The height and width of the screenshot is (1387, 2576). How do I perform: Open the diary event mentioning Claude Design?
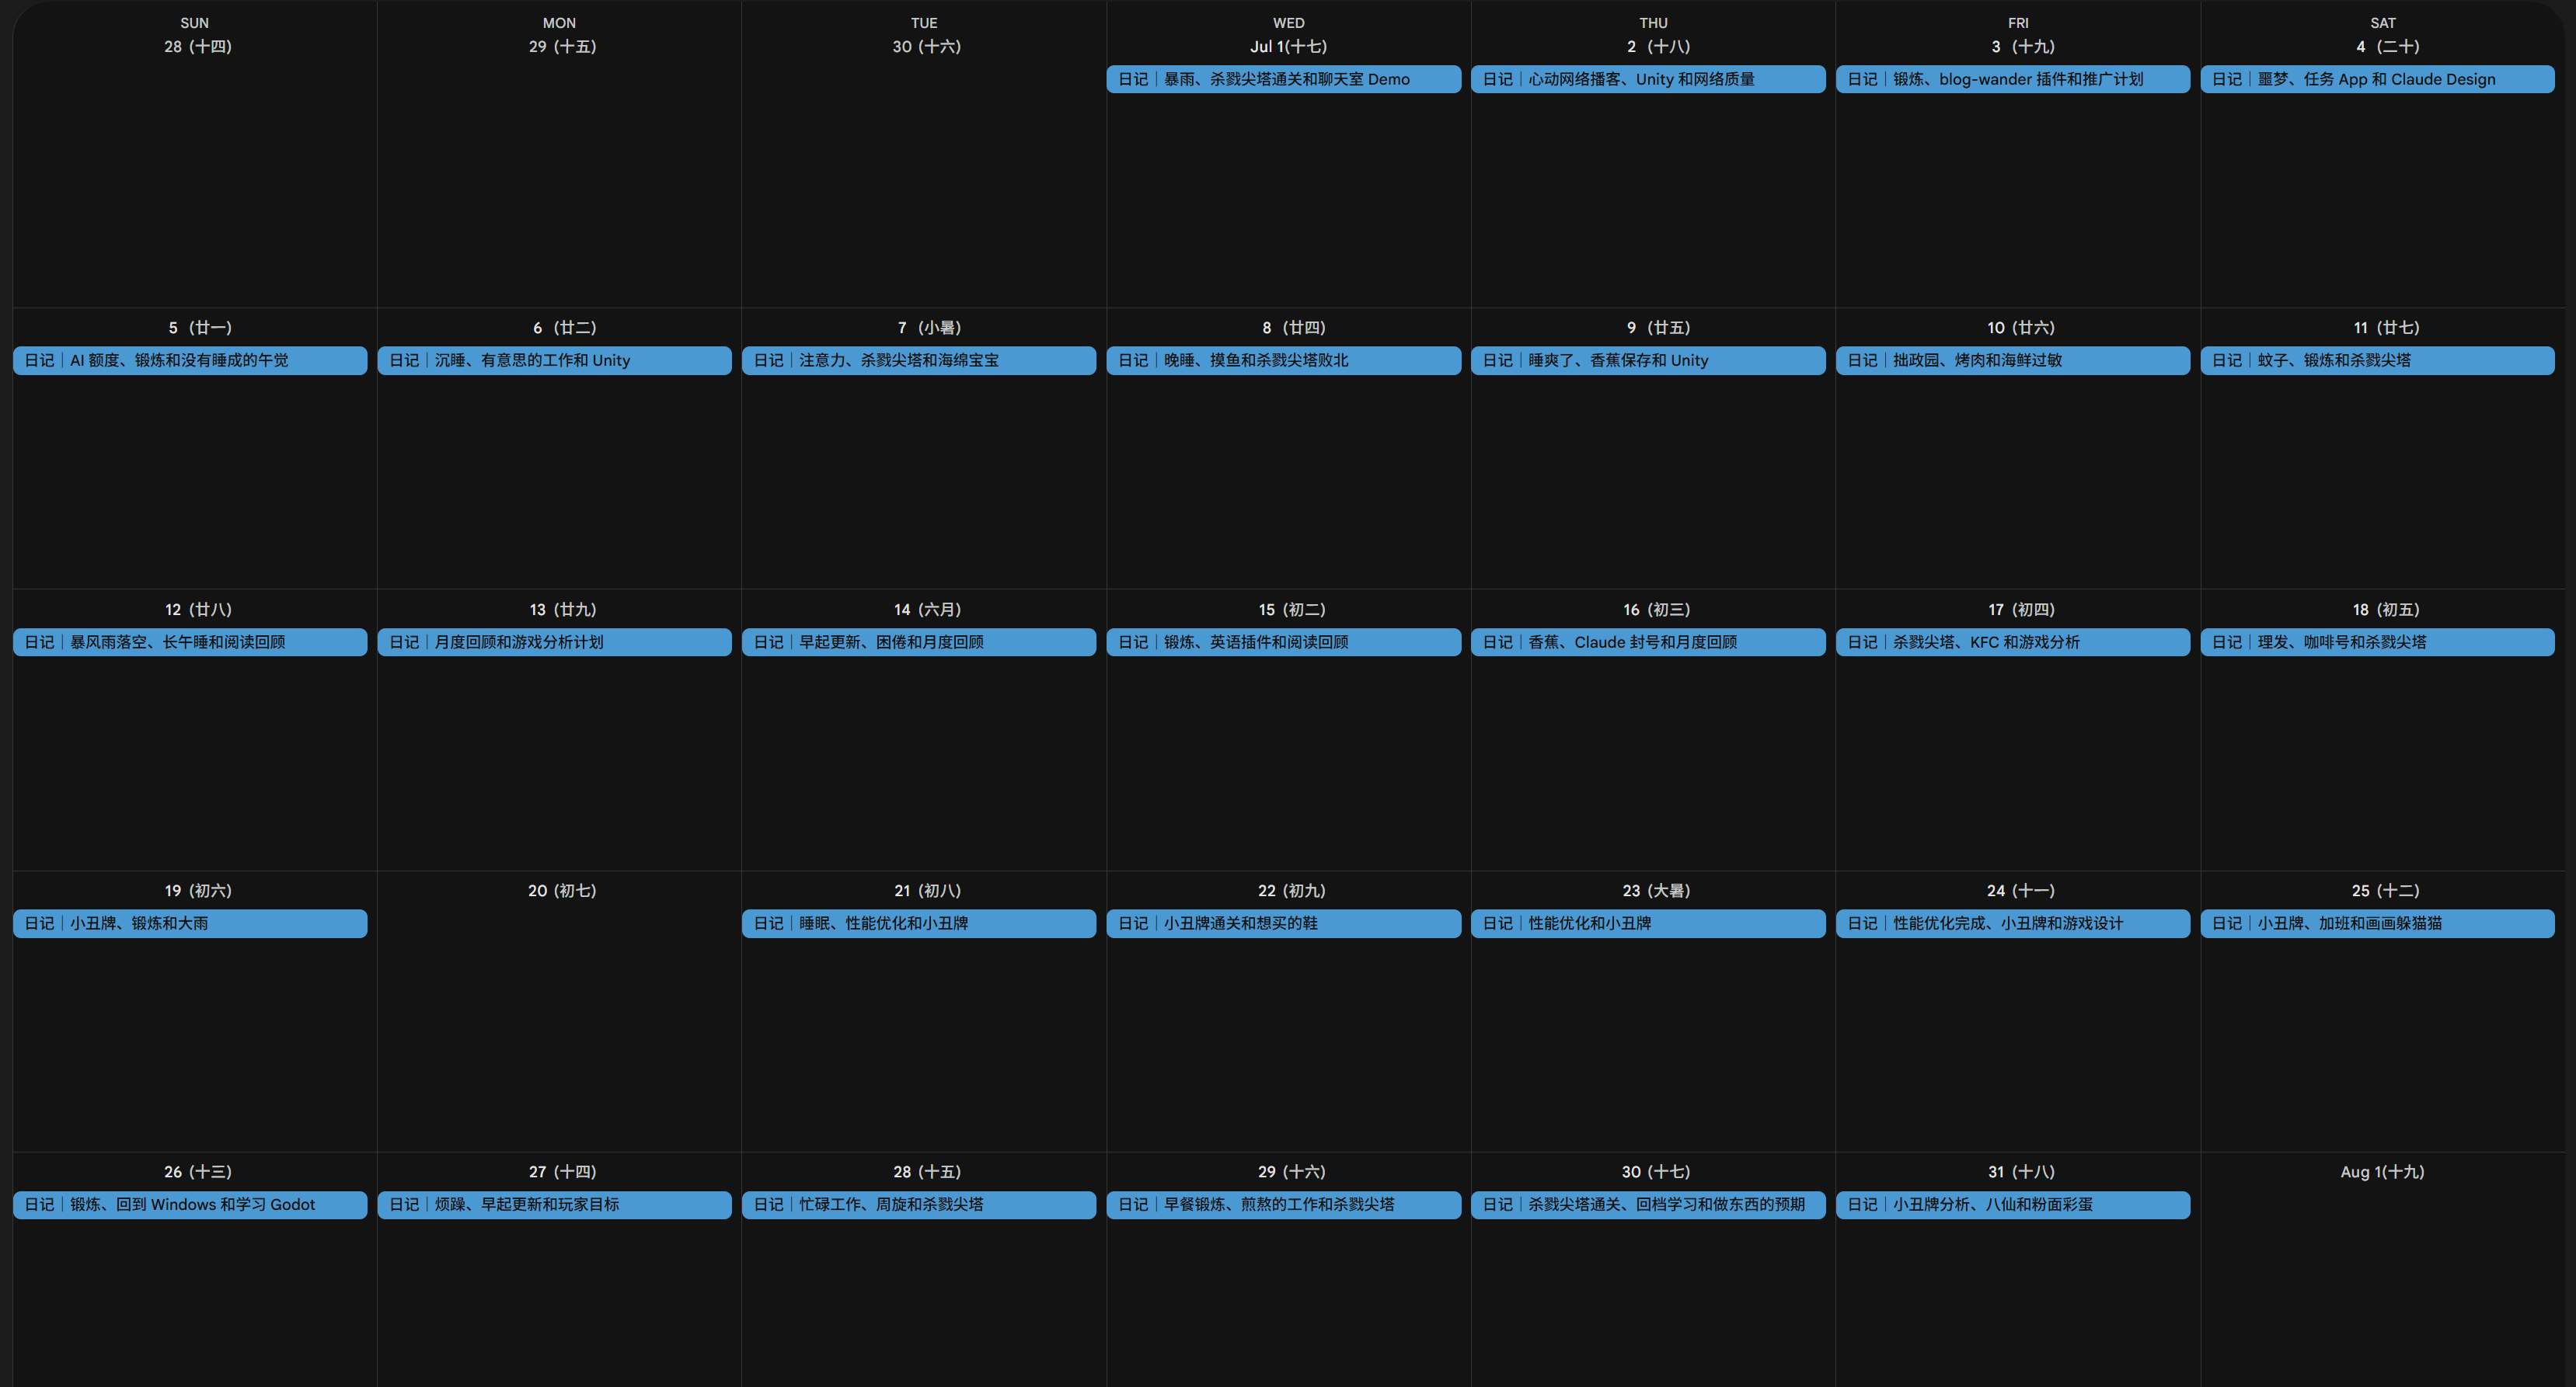coord(2377,79)
